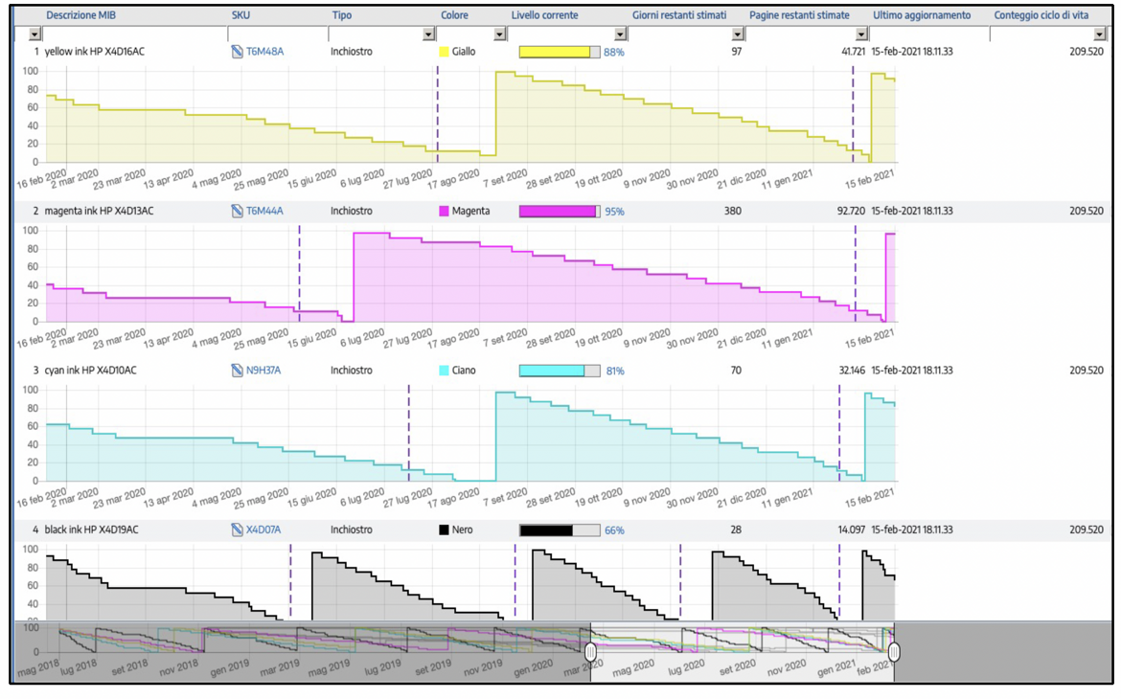
Task: Open the Giorni restanti stimati filter dropdown
Action: [739, 34]
